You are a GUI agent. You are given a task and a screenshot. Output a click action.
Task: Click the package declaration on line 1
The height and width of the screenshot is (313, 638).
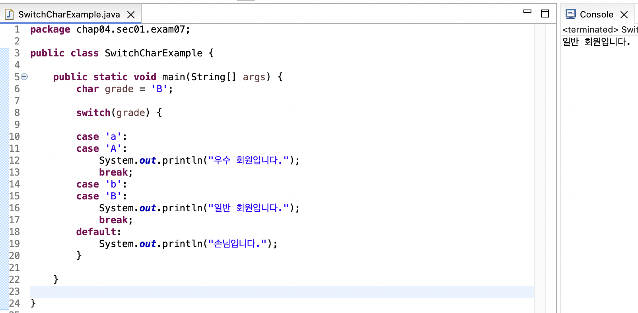point(110,29)
